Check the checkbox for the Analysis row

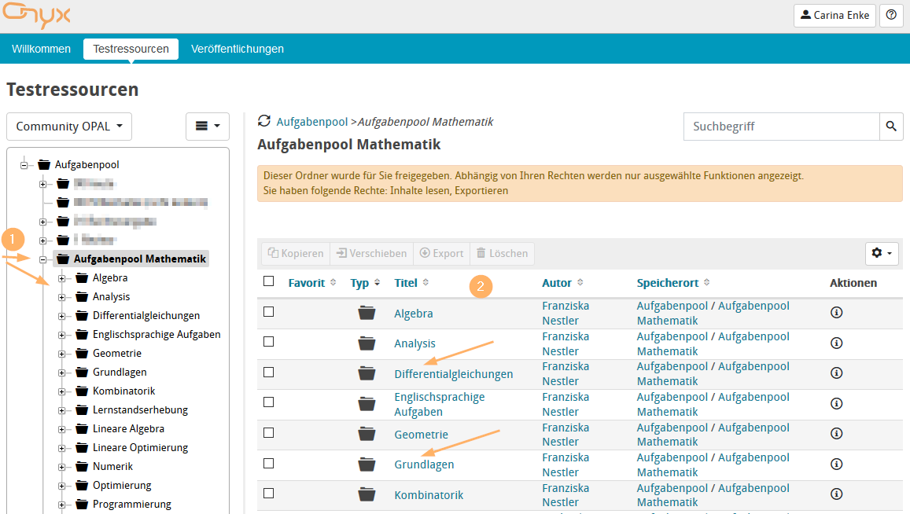268,343
